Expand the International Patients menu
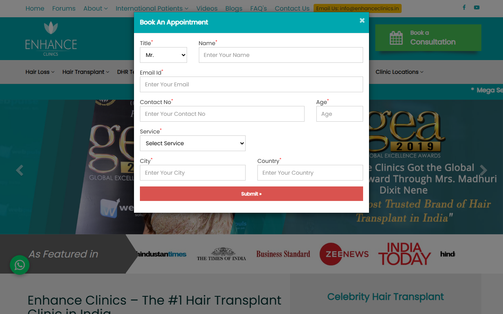503x314 pixels. point(152,8)
